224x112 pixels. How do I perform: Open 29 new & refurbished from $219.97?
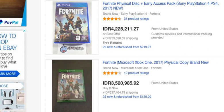click(127, 47)
